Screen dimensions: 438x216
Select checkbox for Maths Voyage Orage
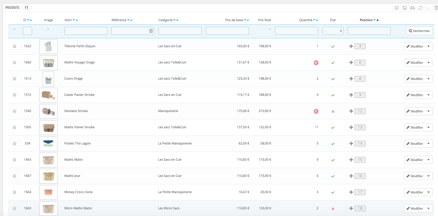pos(14,62)
